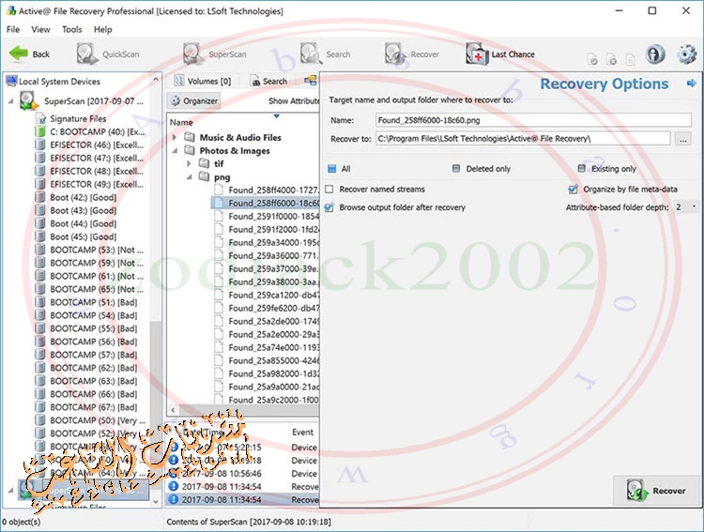Image resolution: width=704 pixels, height=532 pixels.
Task: Expand the tif folder node
Action: (x=189, y=163)
